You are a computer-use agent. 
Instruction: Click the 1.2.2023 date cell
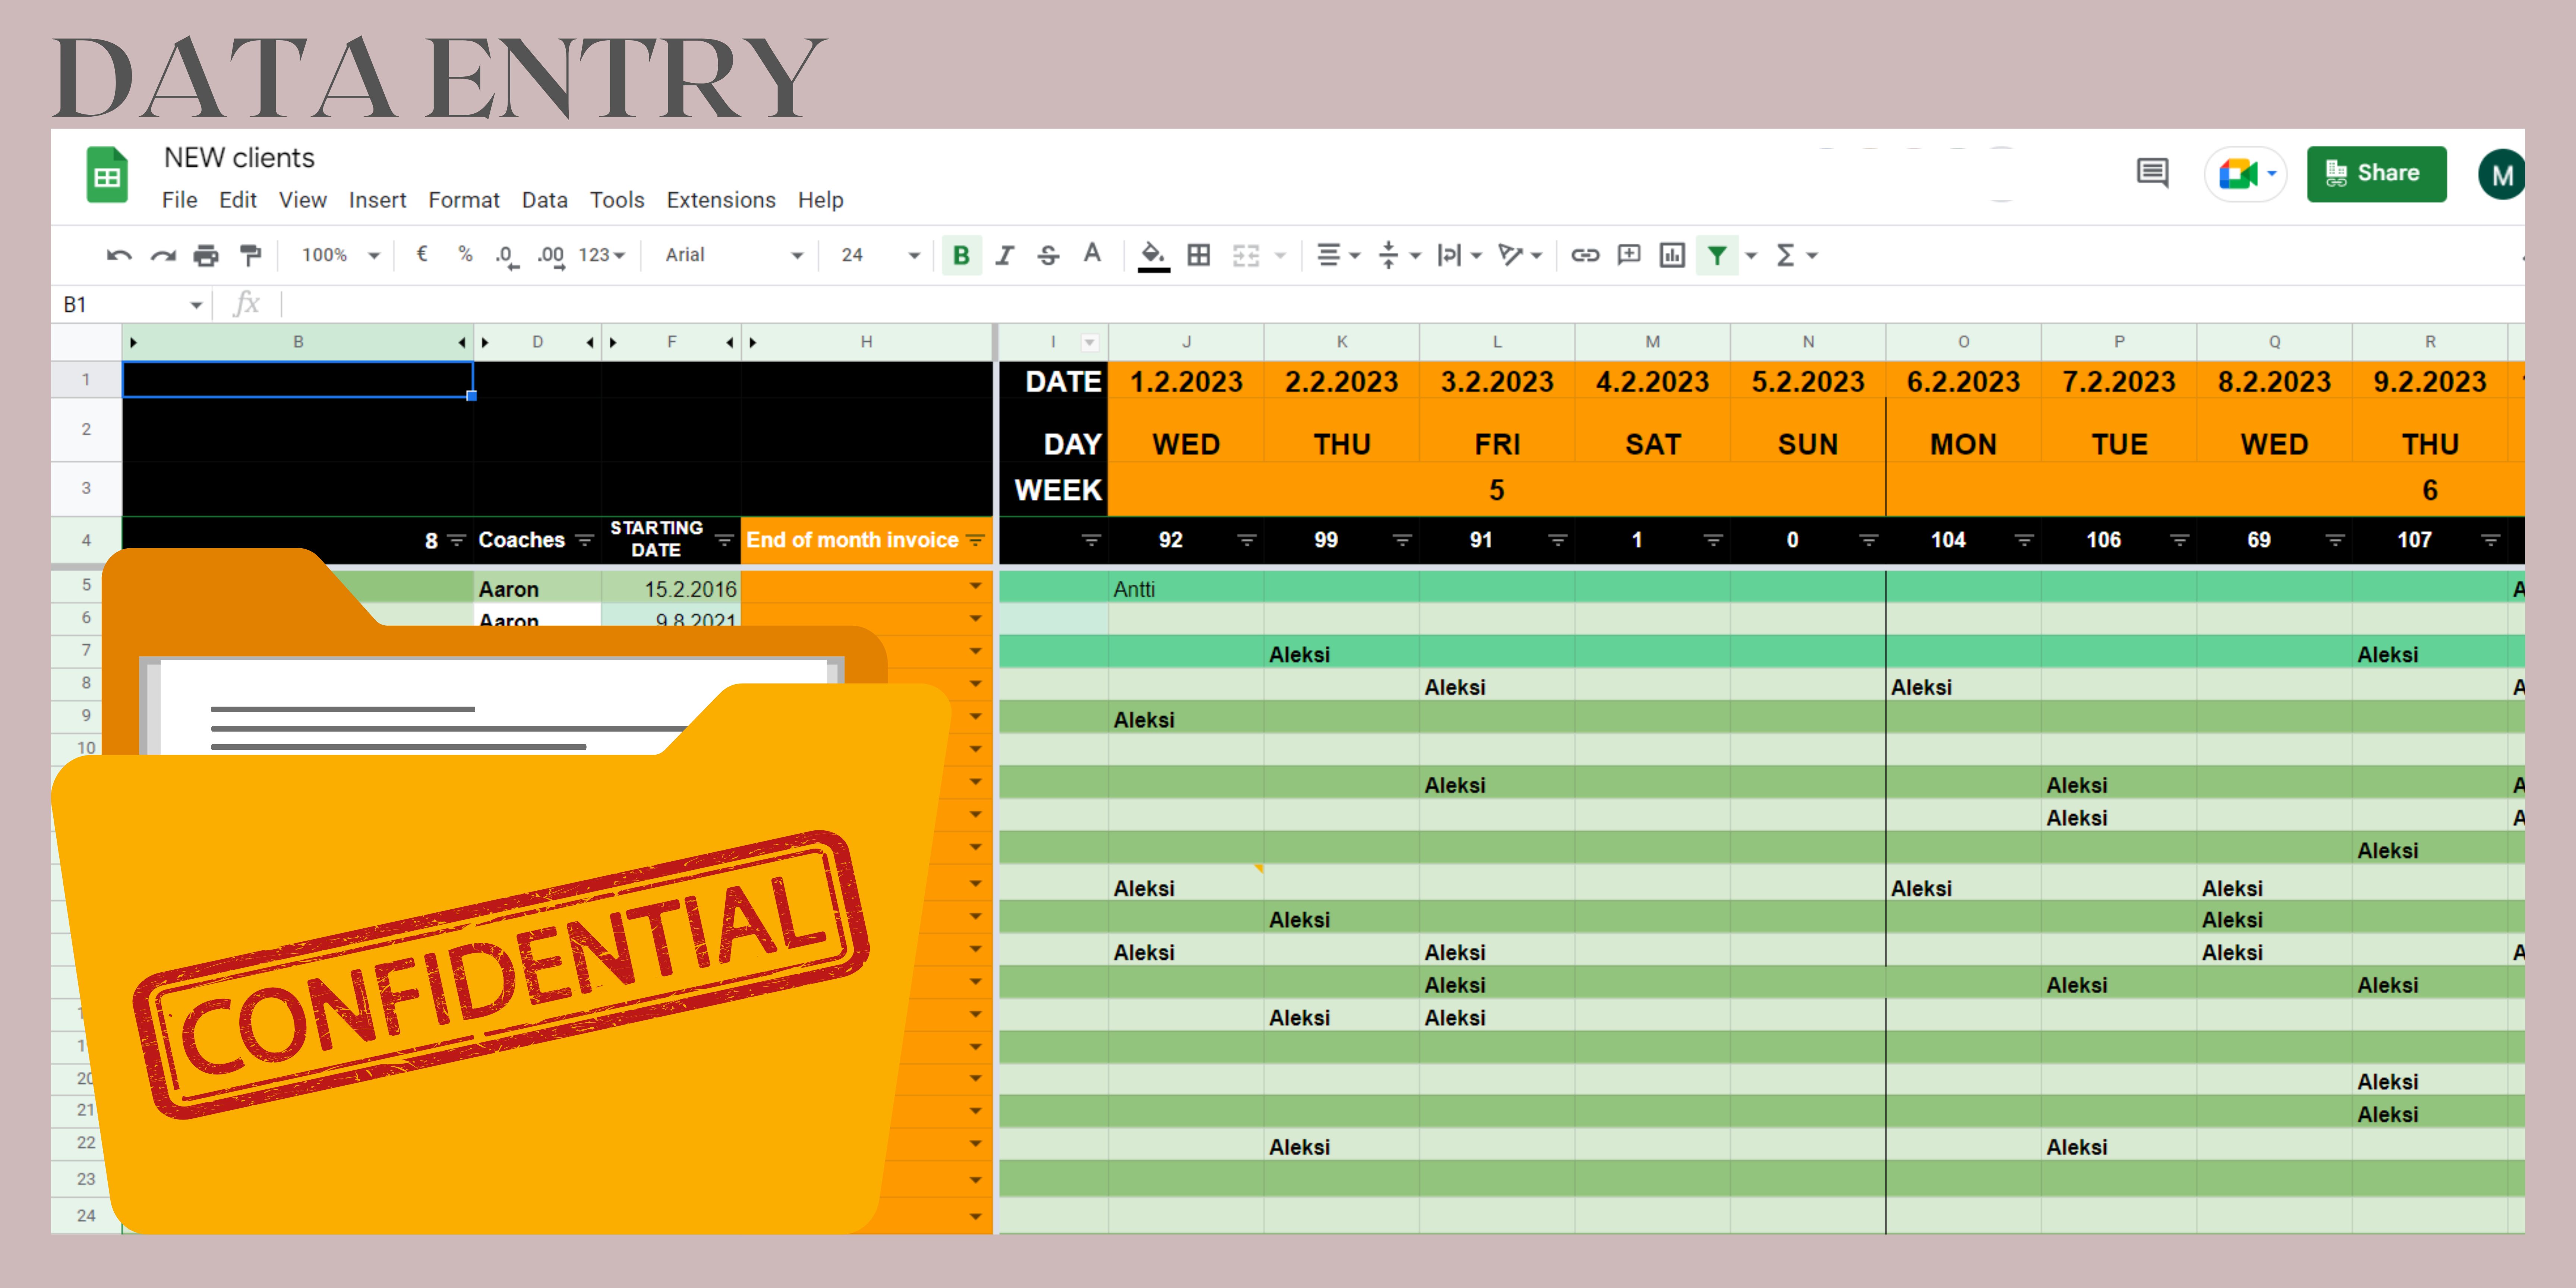(1186, 381)
